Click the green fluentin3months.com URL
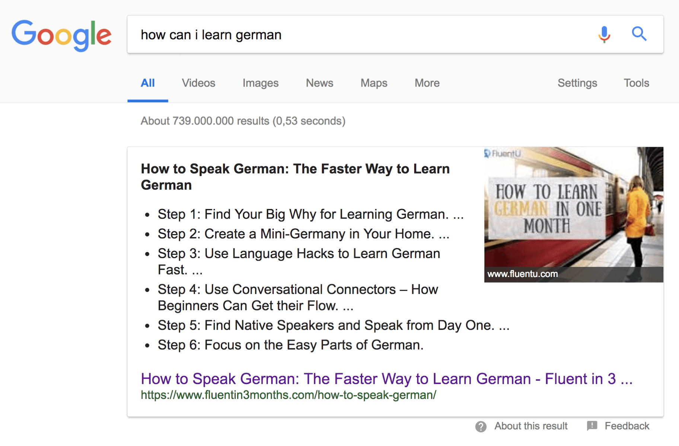Image resolution: width=679 pixels, height=446 pixels. click(x=288, y=395)
